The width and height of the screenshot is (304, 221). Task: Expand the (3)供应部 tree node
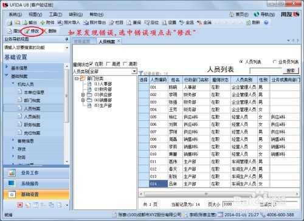tap(83, 95)
